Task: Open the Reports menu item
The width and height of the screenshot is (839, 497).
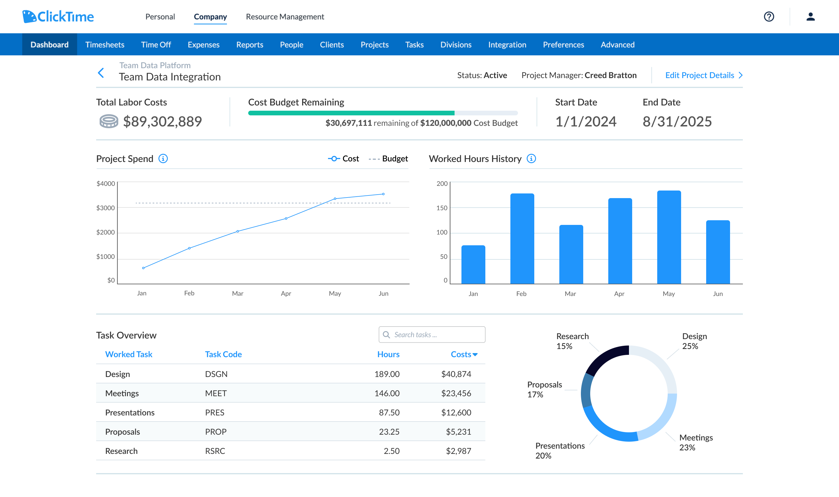Action: (250, 45)
